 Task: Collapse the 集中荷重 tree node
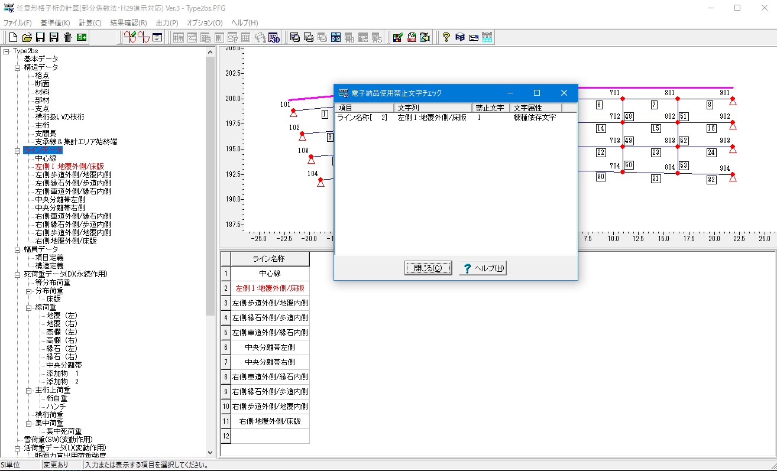29,423
